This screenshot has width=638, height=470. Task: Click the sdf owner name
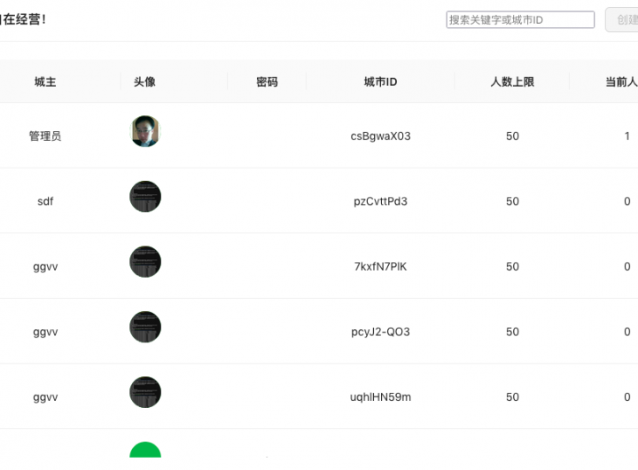pyautogui.click(x=45, y=201)
